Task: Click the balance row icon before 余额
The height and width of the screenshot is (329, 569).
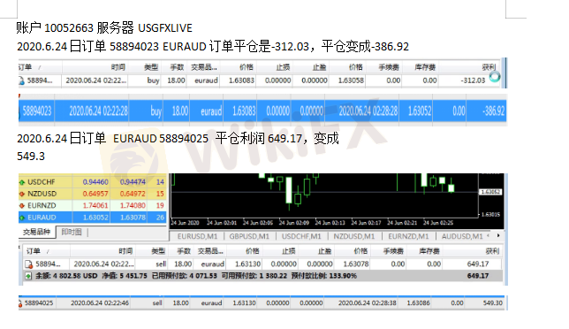Action: pyautogui.click(x=28, y=276)
